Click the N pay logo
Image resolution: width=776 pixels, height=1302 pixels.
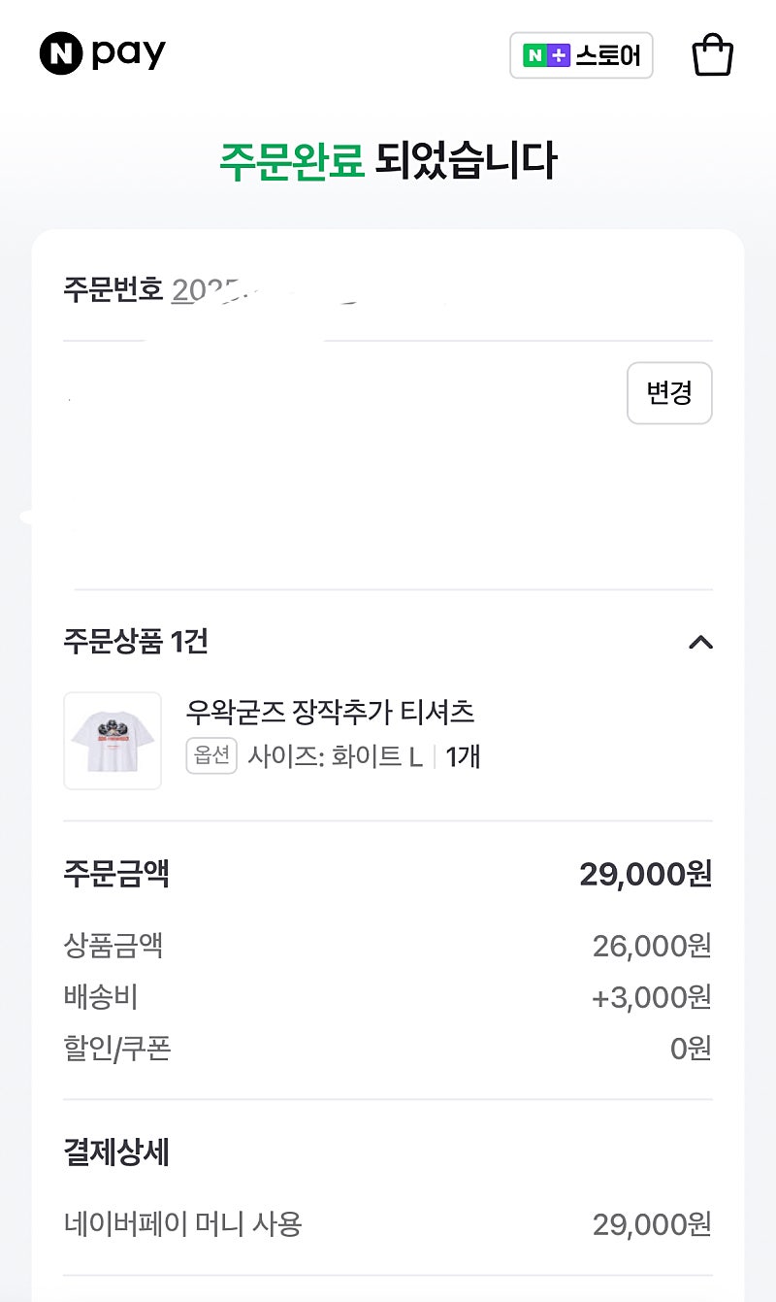tap(102, 54)
